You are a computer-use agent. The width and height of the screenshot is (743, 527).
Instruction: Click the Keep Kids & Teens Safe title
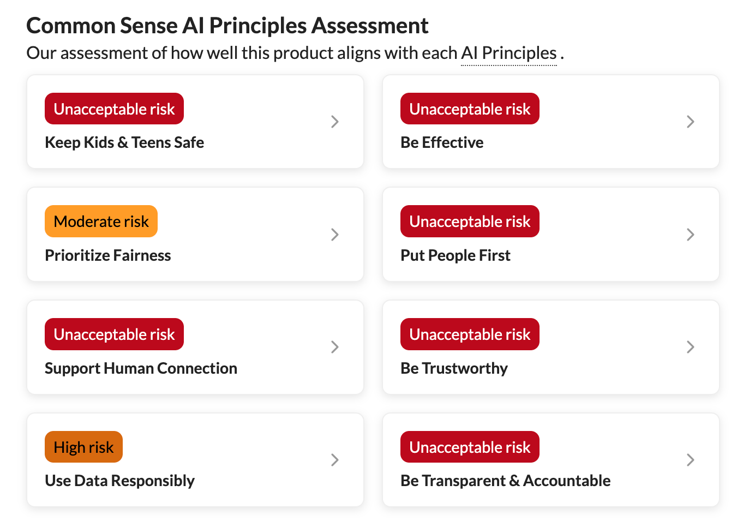tap(124, 143)
